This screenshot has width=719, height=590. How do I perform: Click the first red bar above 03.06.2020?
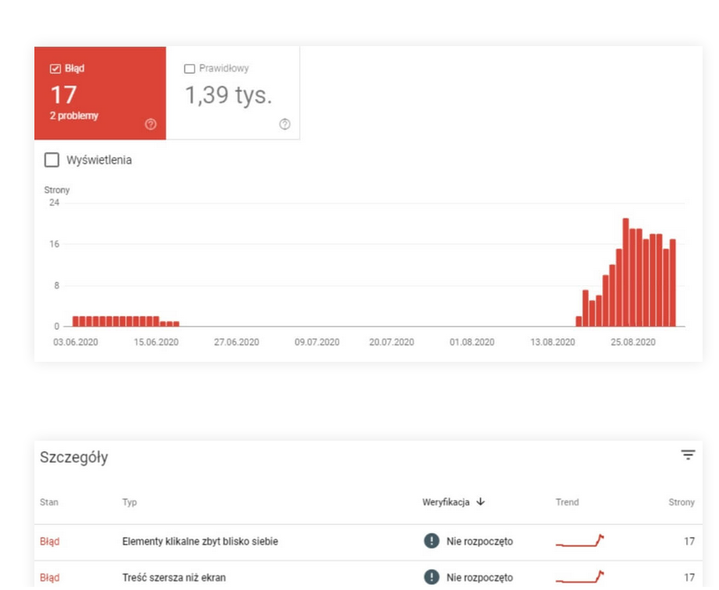click(75, 321)
